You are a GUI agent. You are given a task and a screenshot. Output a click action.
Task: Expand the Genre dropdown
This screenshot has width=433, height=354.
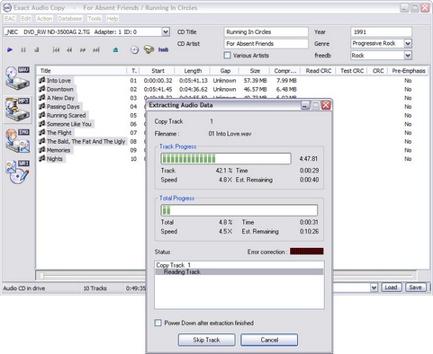point(408,43)
